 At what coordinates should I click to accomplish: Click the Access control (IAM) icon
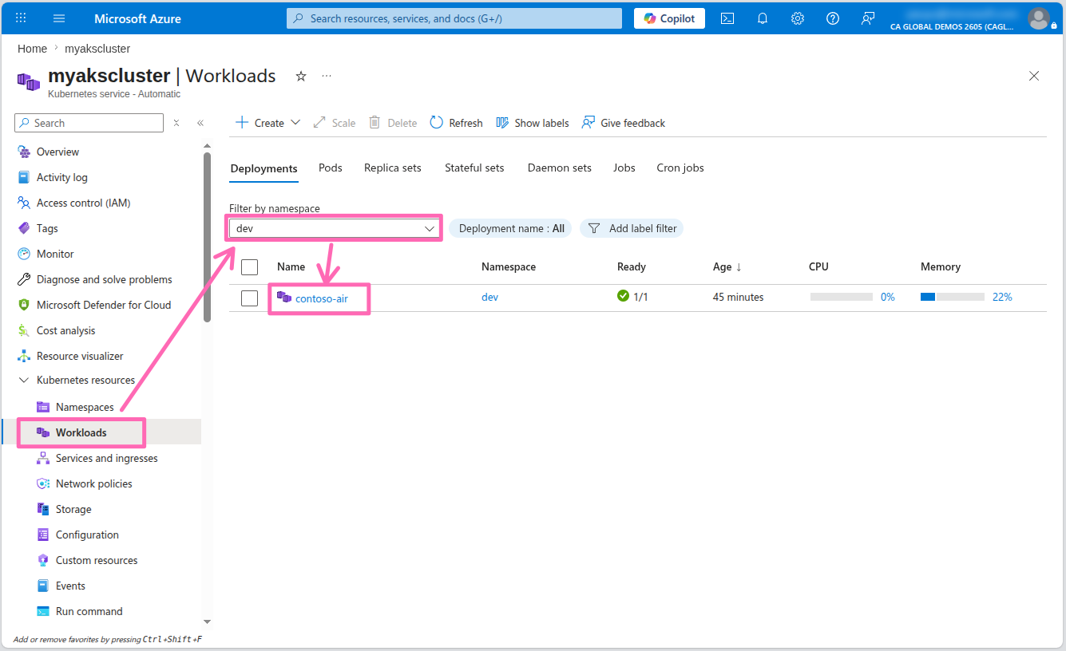click(x=24, y=203)
